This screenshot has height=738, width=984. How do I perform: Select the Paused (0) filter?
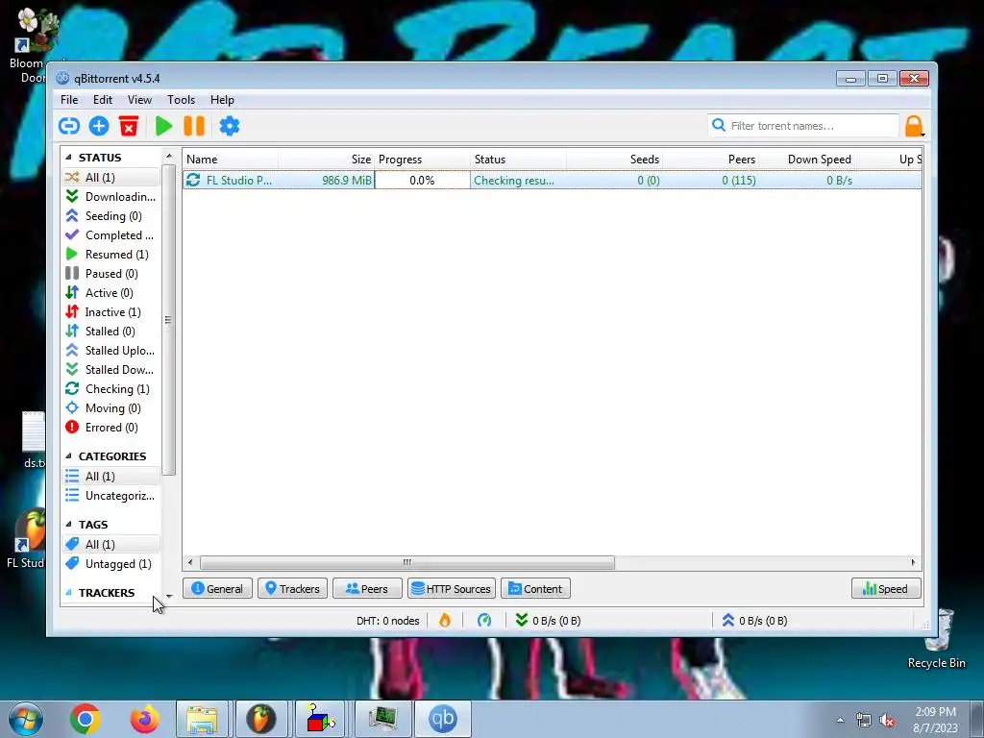click(x=111, y=274)
